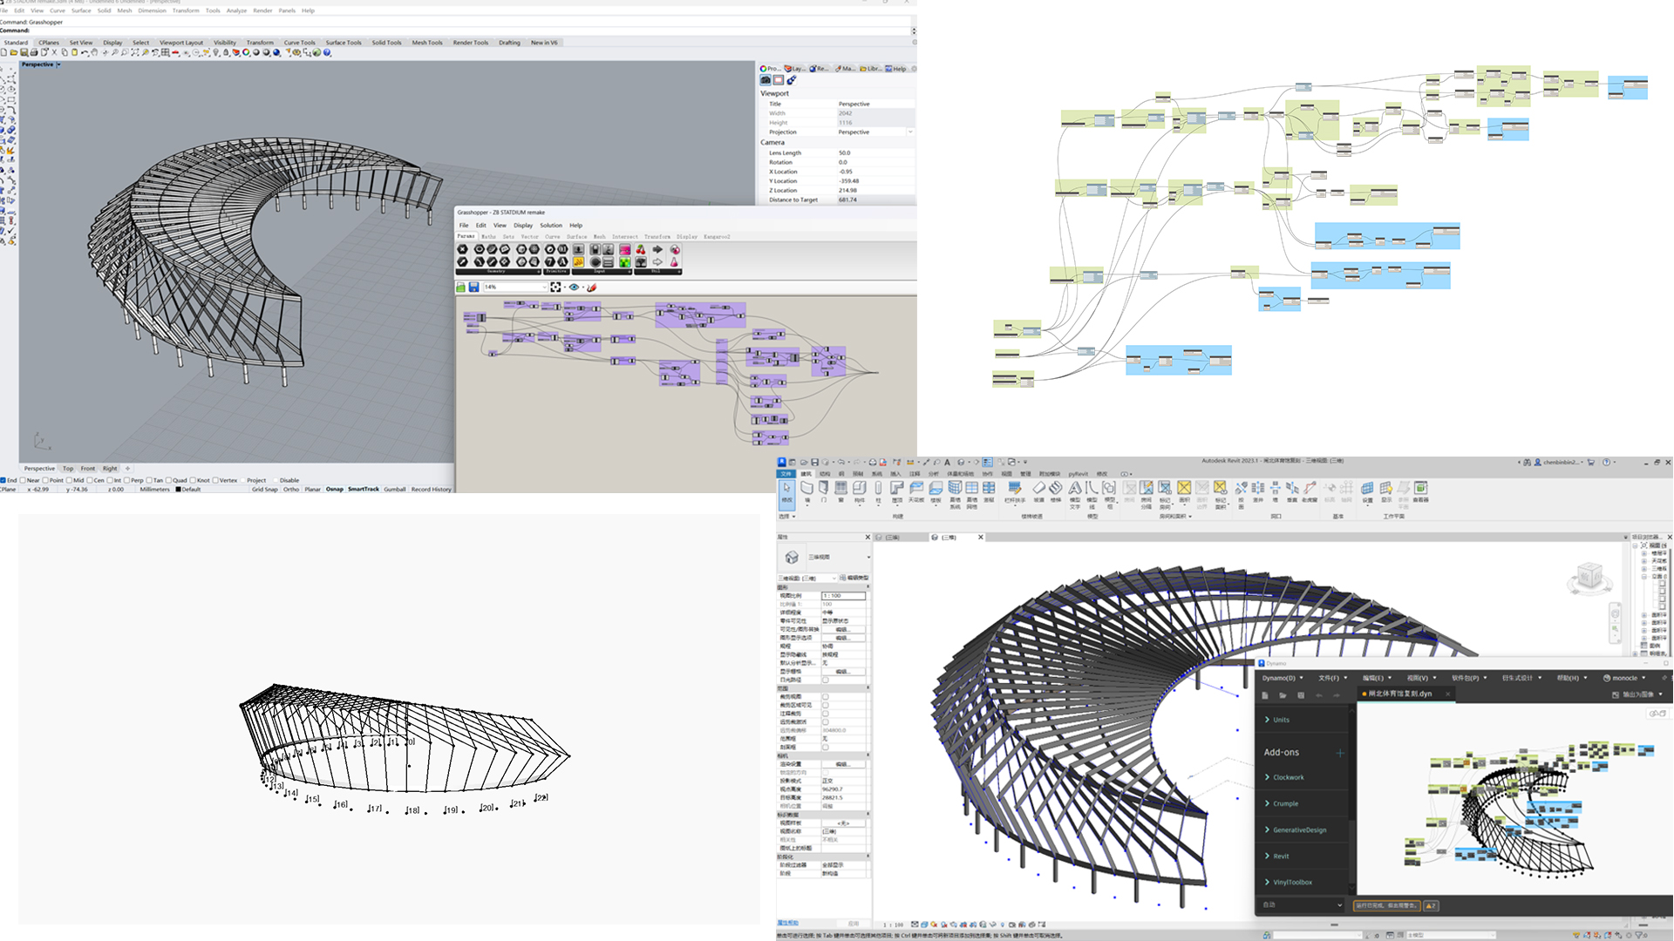Enable the Mid osnap checkbox
This screenshot has width=1674, height=941.
pyautogui.click(x=70, y=480)
